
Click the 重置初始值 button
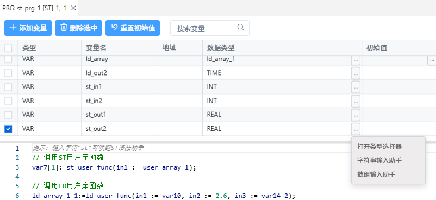[x=133, y=28]
